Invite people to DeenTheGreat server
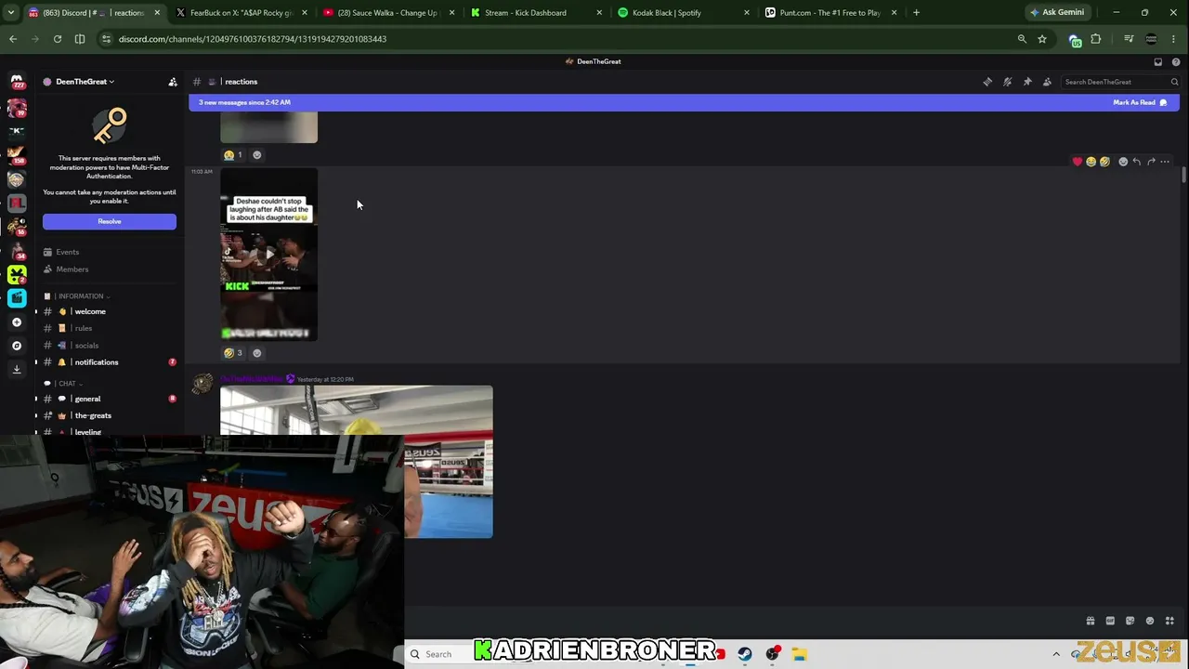The image size is (1189, 669). [173, 82]
